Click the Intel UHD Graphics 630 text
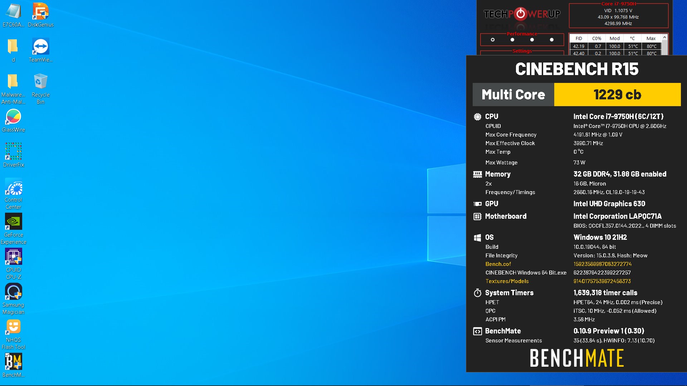The height and width of the screenshot is (386, 687). pos(609,204)
